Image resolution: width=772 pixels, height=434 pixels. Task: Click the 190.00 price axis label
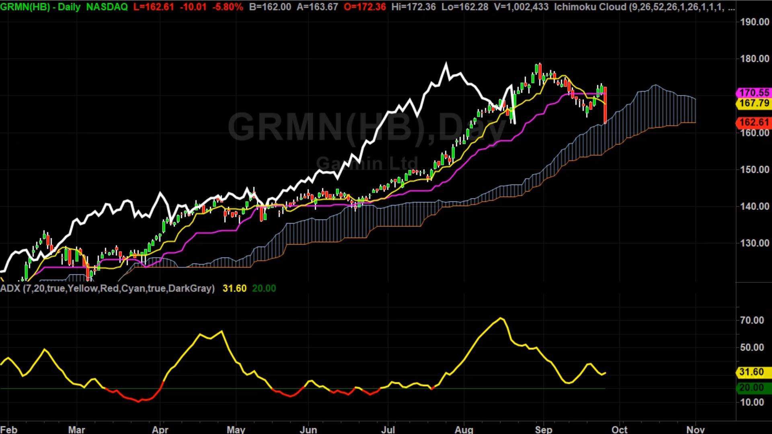tap(755, 22)
